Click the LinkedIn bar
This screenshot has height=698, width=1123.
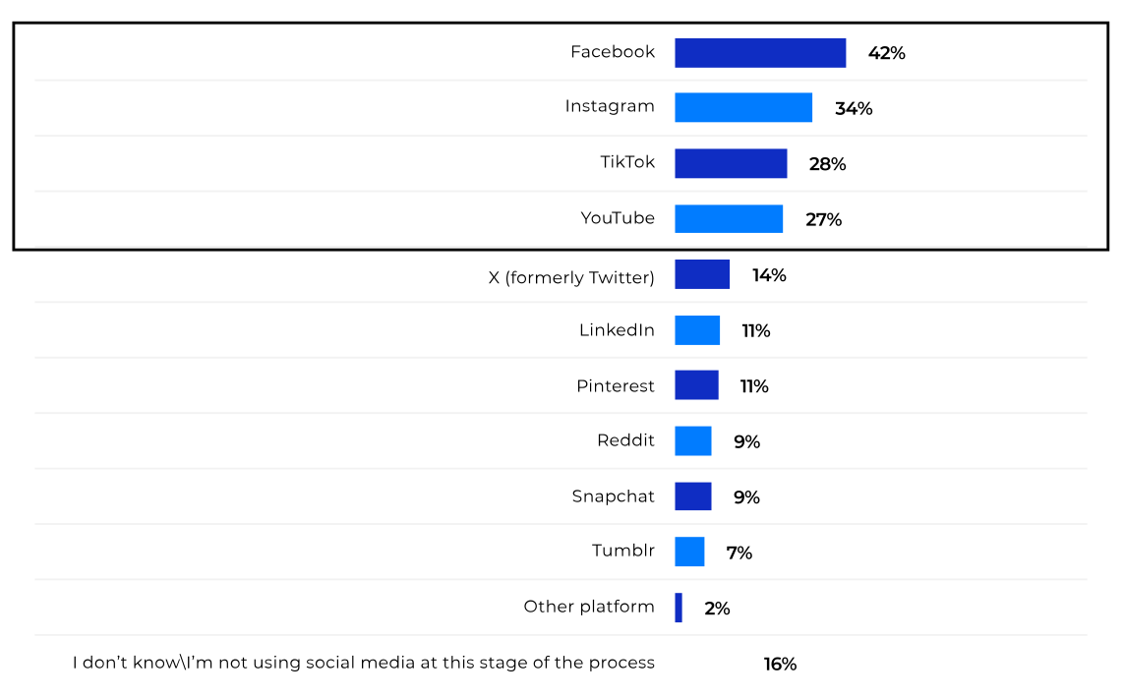pyautogui.click(x=697, y=330)
